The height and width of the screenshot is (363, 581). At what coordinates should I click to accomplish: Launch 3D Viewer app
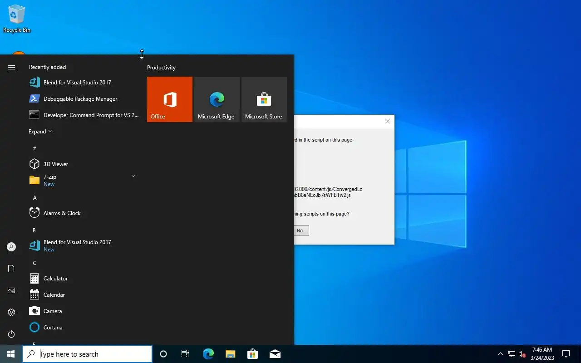[x=84, y=164]
